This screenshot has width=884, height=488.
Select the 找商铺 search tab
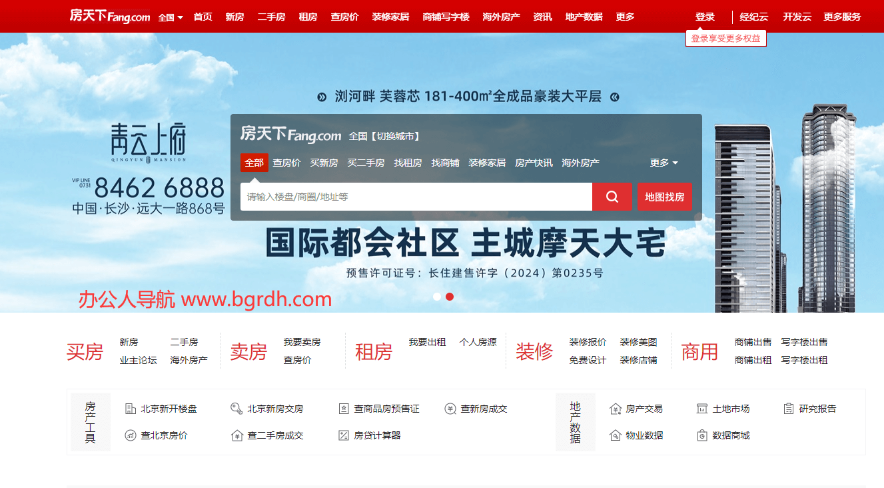[445, 163]
